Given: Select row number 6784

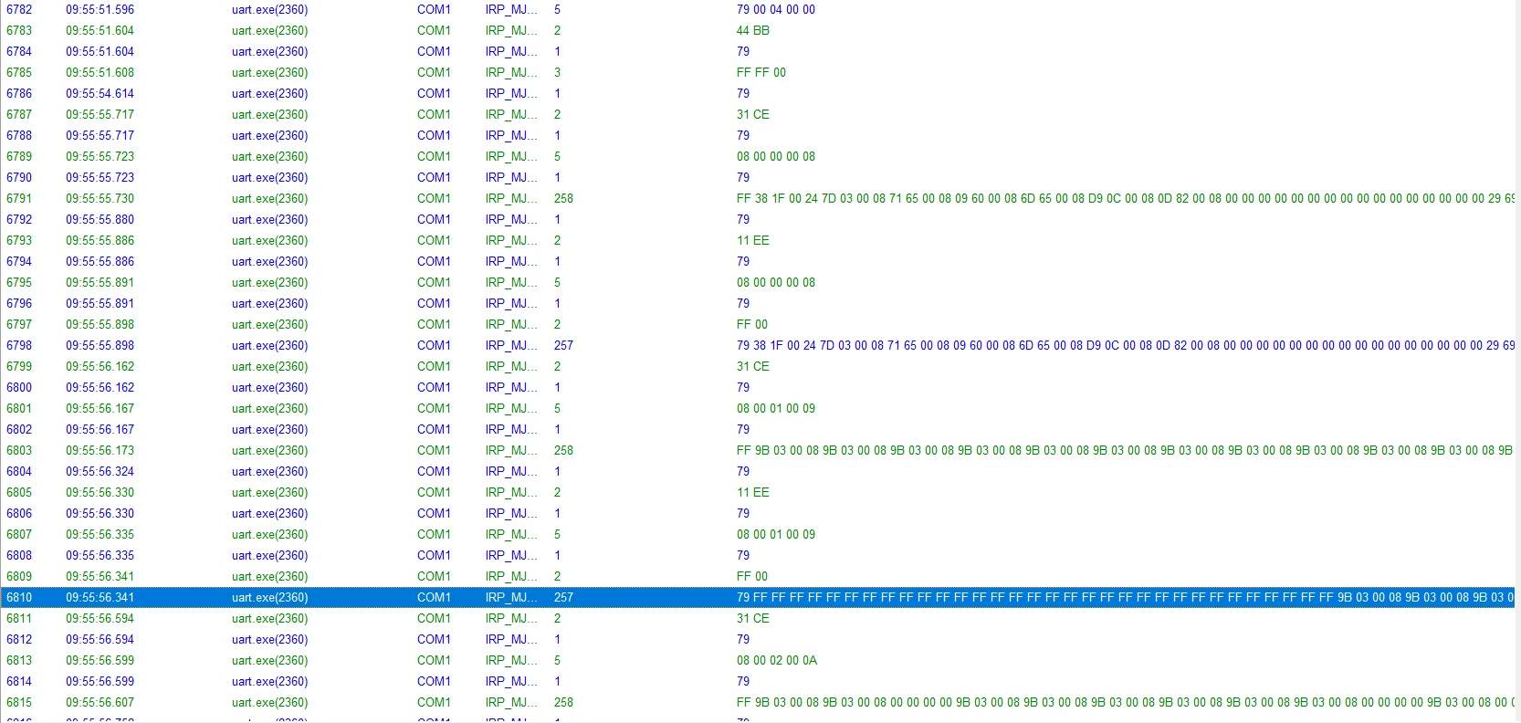Looking at the screenshot, I should (19, 52).
